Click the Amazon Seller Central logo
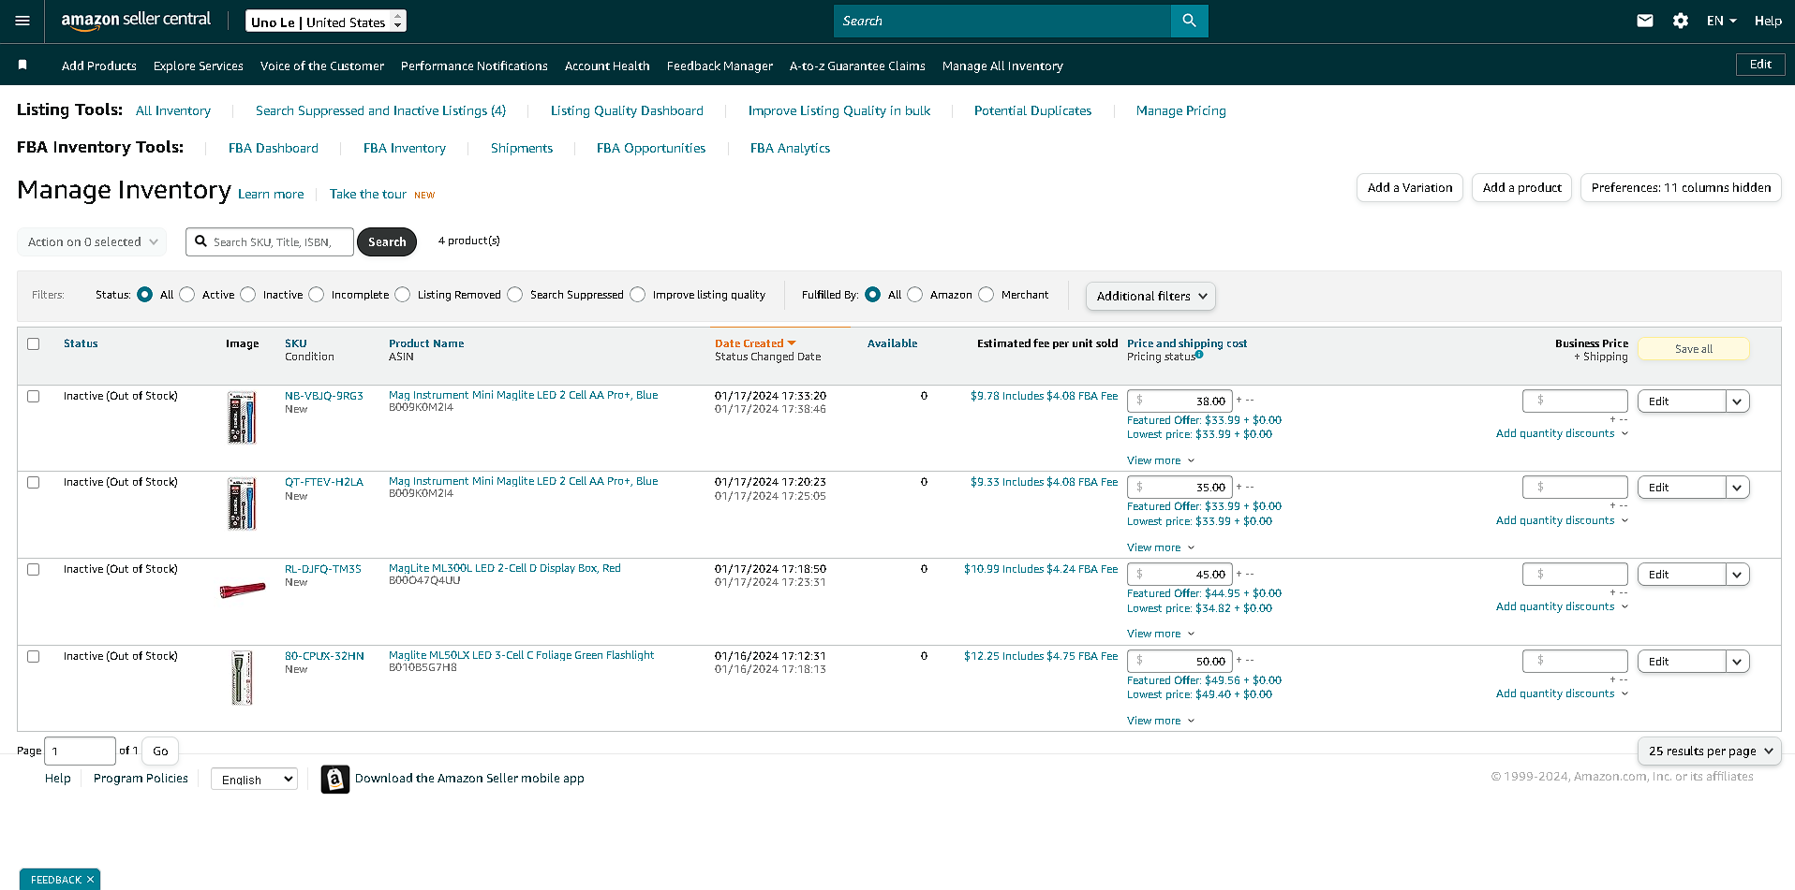Screen dimensions: 1795x890 136,21
